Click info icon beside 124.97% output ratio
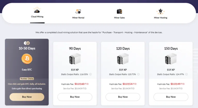 click(186, 74)
